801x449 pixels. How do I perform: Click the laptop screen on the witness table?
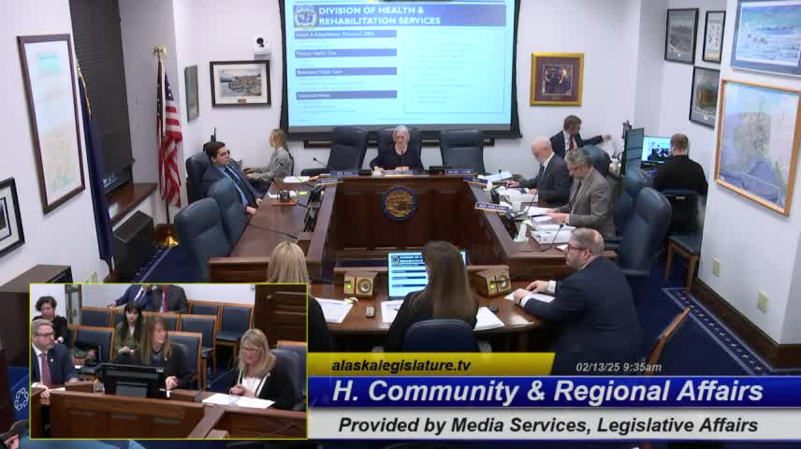[x=409, y=274]
